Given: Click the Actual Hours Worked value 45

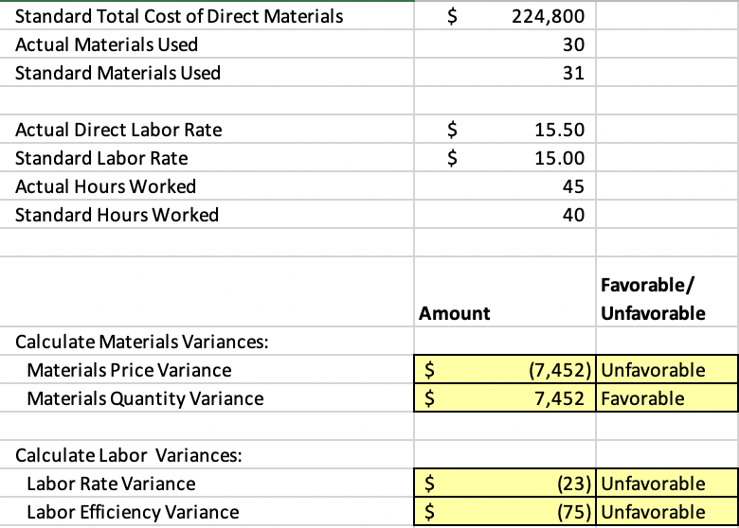Looking at the screenshot, I should [505, 186].
